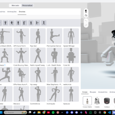Screen dimensions: 115x115
Task: Open Pinterest from the taskbar
Action: (58, 112)
